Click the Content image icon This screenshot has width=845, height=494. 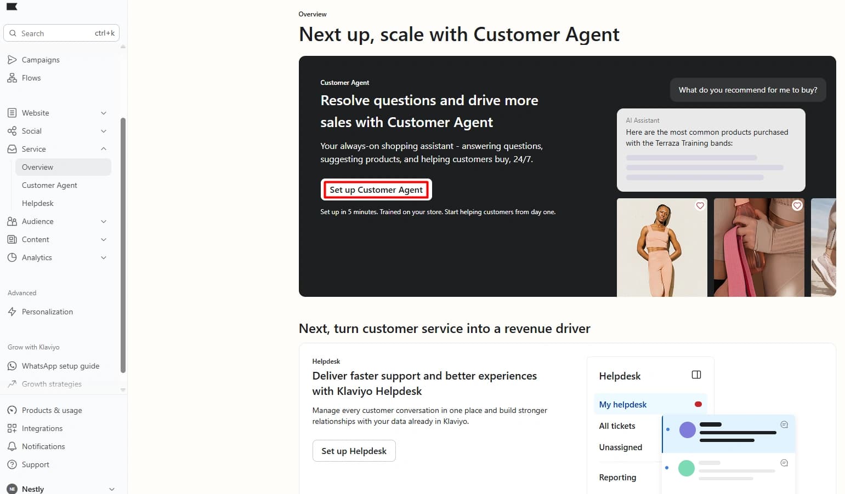click(x=12, y=239)
